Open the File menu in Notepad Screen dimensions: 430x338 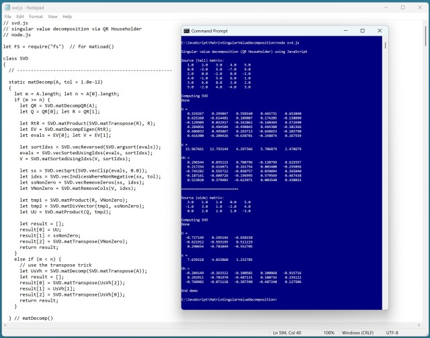(x=7, y=16)
